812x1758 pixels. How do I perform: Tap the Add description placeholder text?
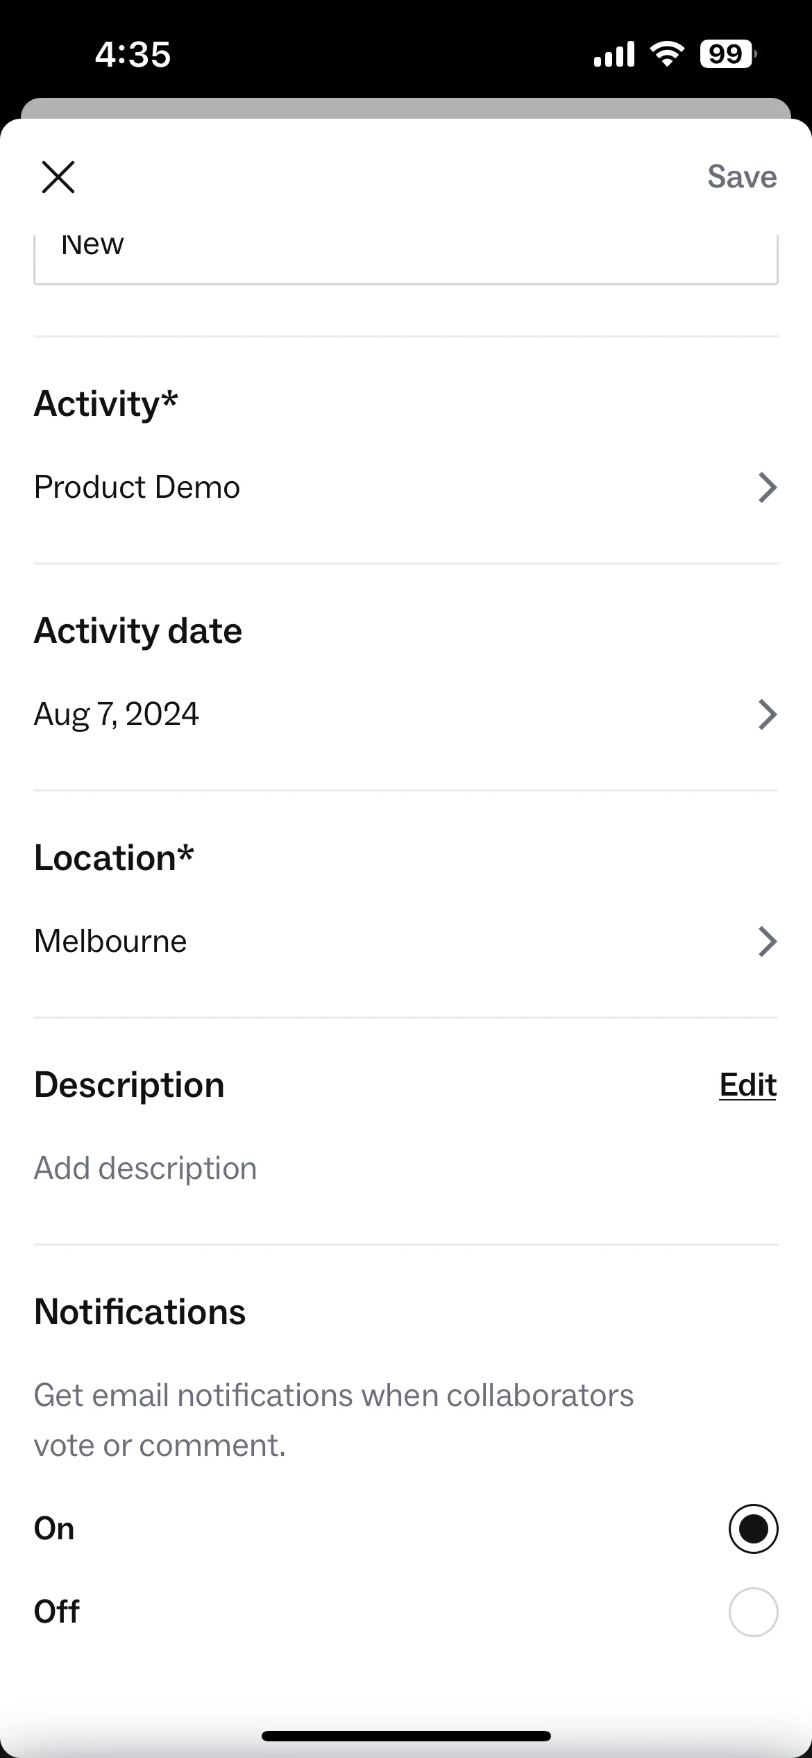tap(145, 1169)
